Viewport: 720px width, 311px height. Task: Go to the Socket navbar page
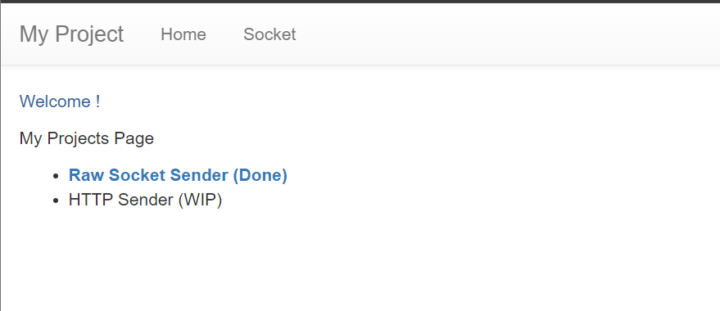269,34
